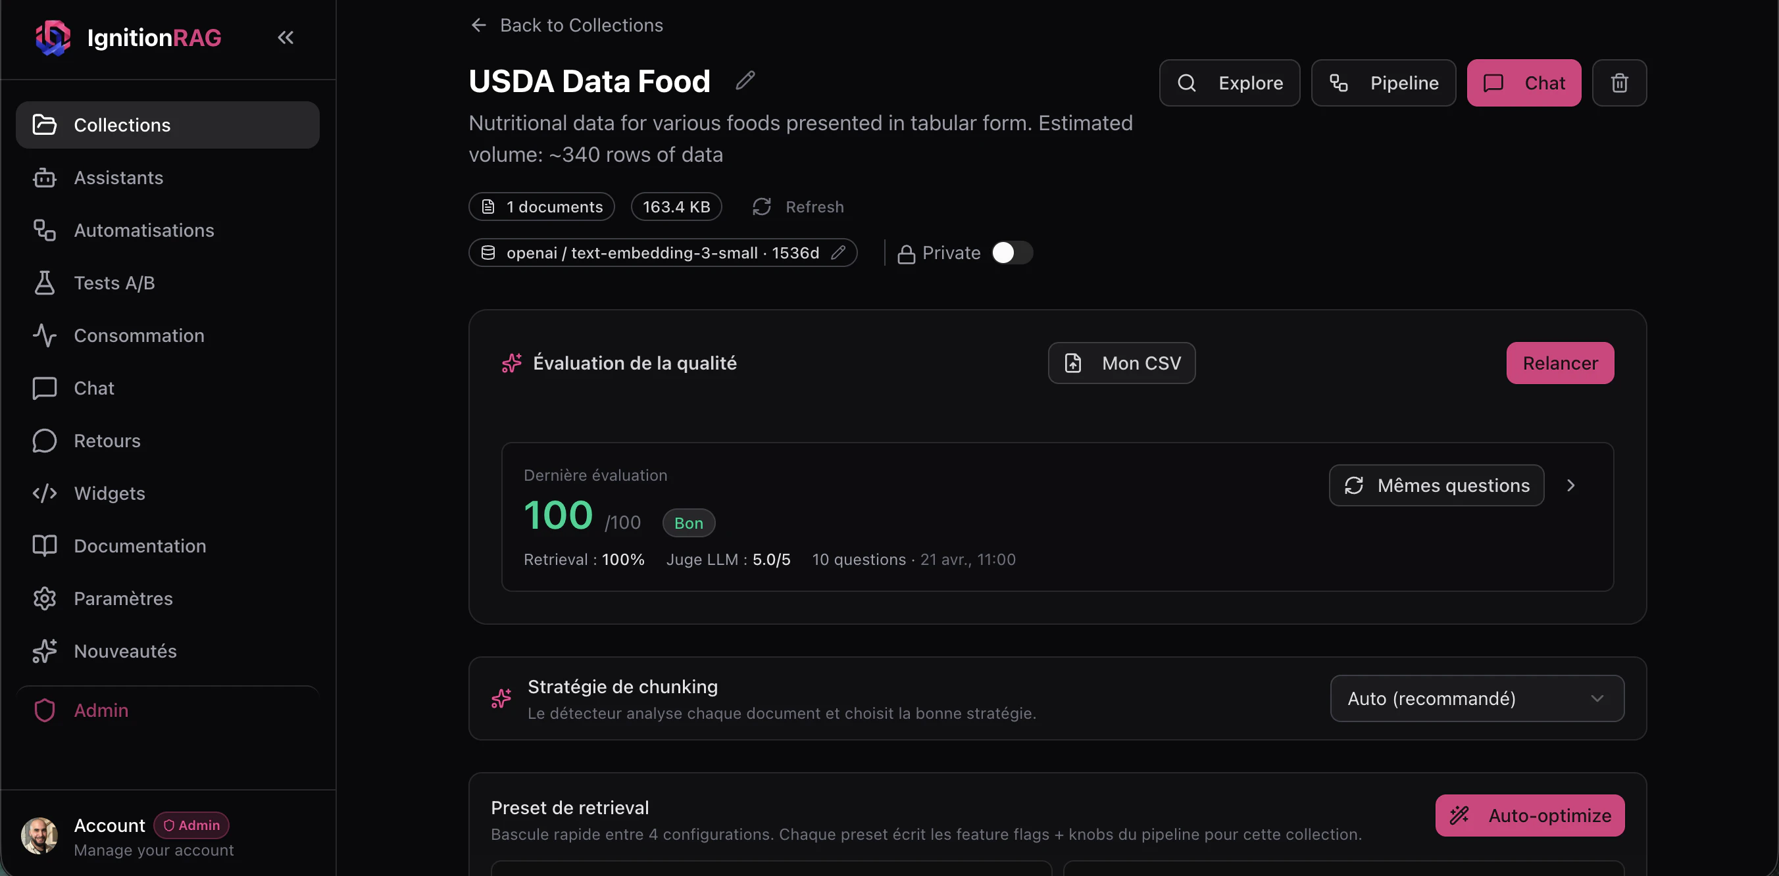
Task: Open Mon CSV evaluation file
Action: 1120,363
